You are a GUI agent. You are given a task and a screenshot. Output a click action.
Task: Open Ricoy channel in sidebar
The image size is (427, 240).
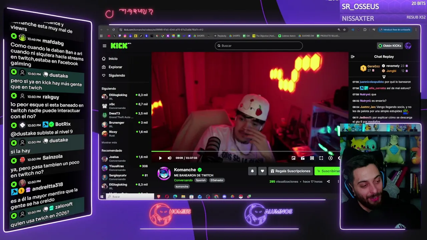pyautogui.click(x=124, y=133)
